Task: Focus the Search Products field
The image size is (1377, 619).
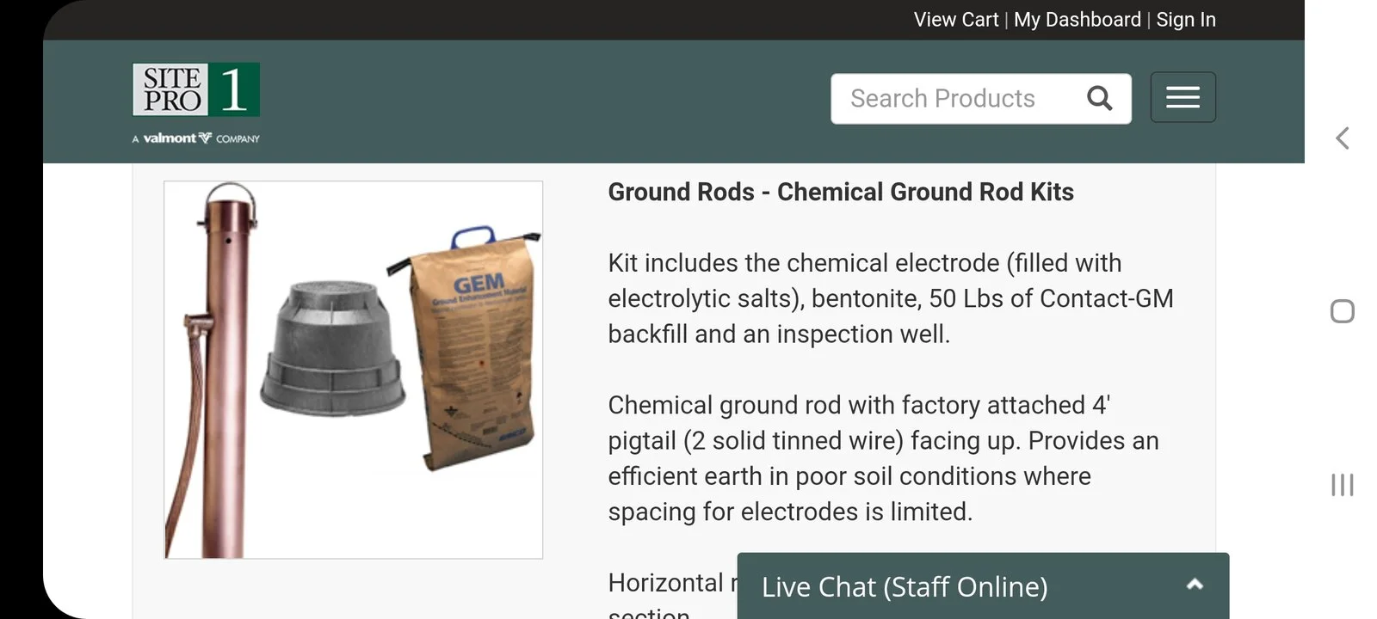Action: 981,98
